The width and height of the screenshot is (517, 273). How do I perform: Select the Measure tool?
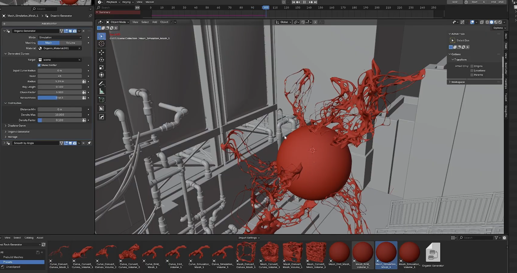101,91
